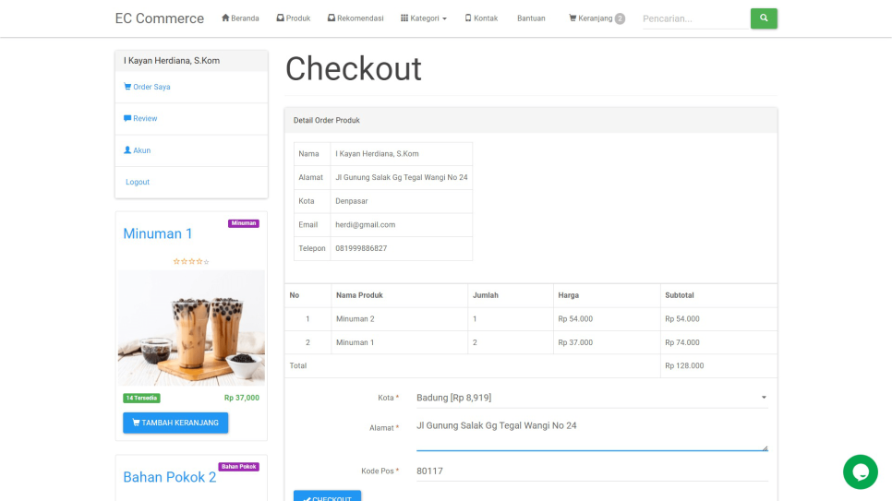Click the Rekomendasi book icon
Screen dimensions: 892x501
(331, 18)
